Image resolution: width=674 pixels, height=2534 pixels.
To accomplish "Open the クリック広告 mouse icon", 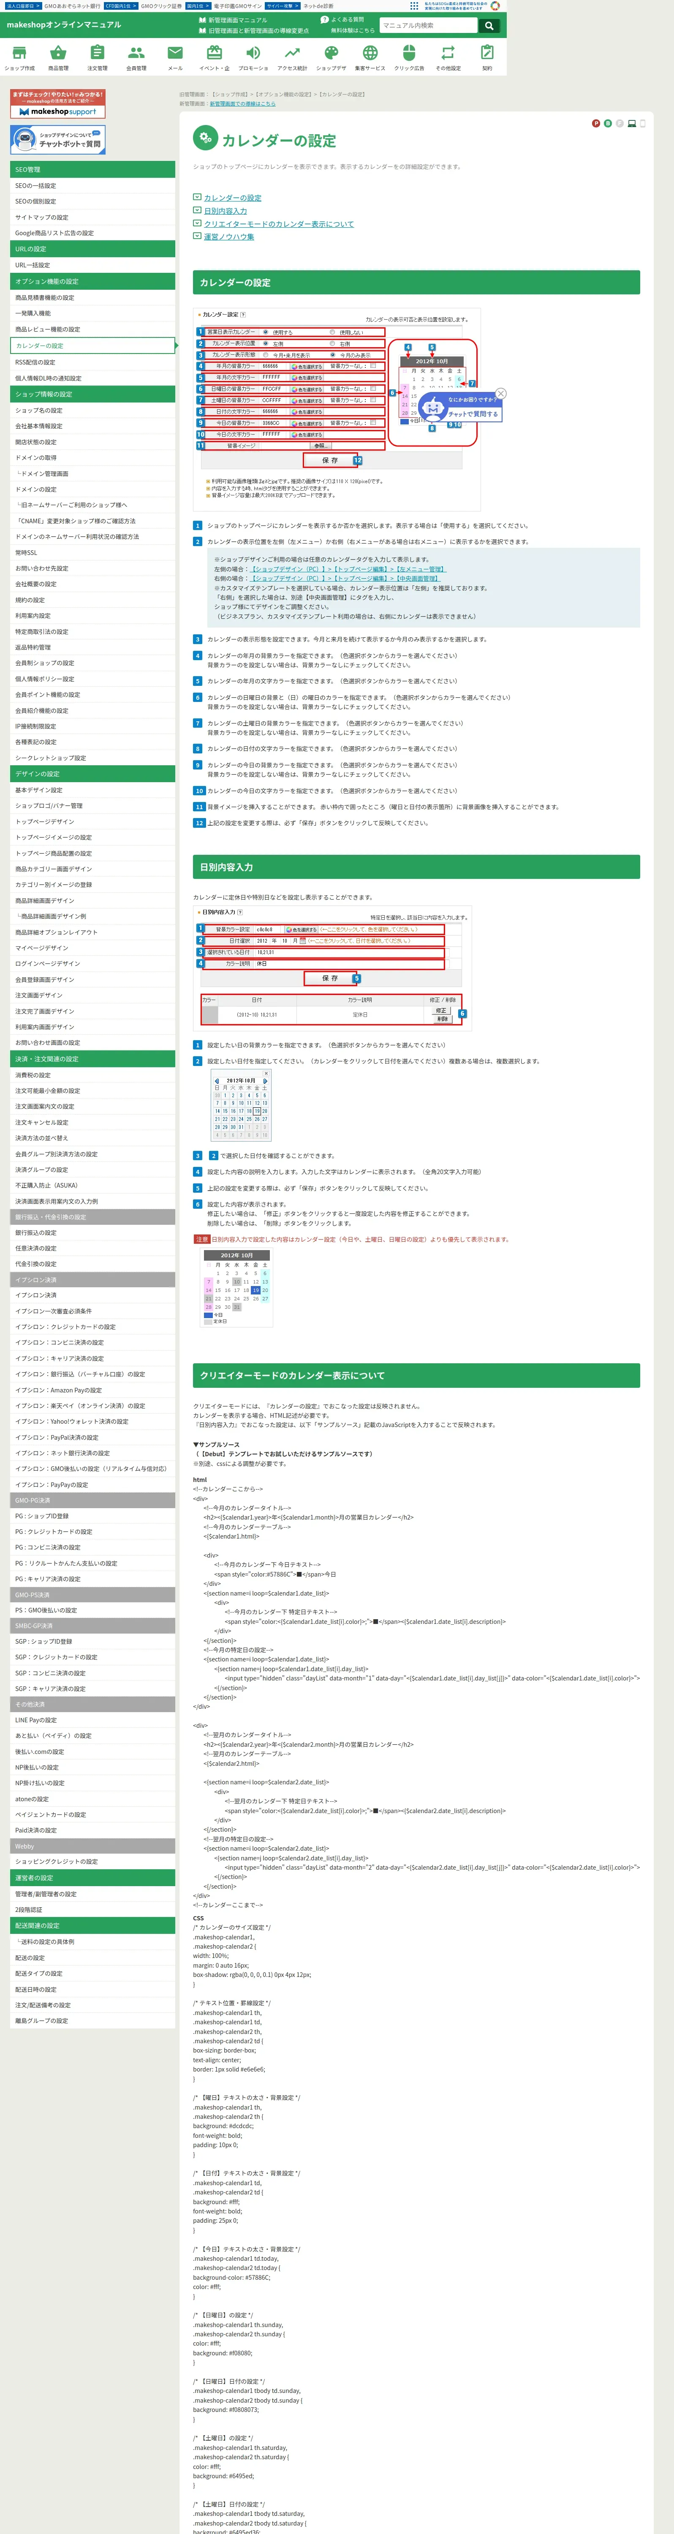I will pos(409,58).
